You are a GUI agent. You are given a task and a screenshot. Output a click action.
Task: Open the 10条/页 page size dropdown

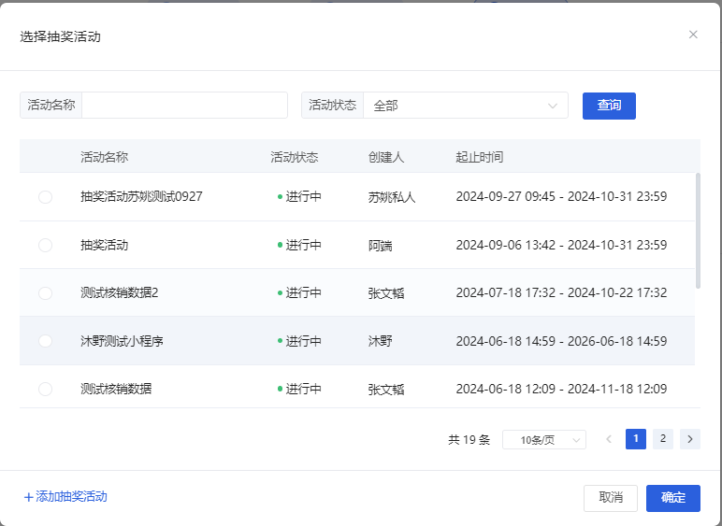pos(543,439)
